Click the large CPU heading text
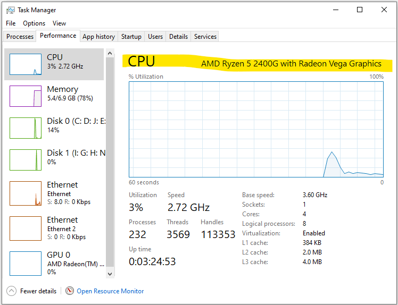The width and height of the screenshot is (398, 305). coord(141,61)
